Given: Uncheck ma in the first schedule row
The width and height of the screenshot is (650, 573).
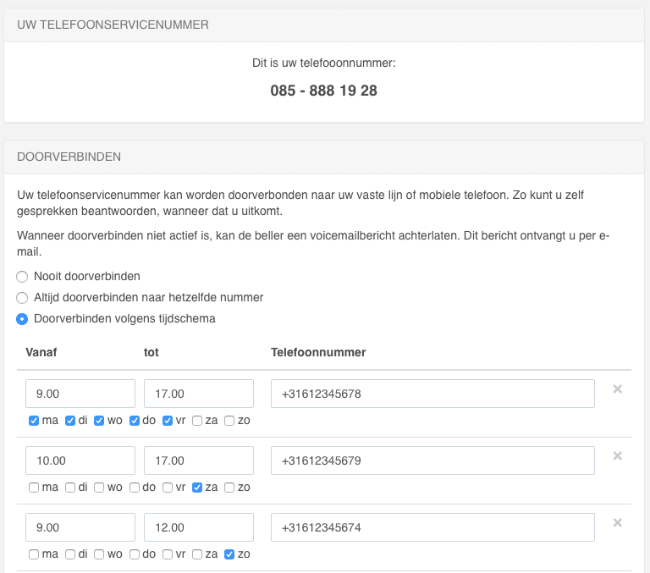Looking at the screenshot, I should pyautogui.click(x=34, y=421).
